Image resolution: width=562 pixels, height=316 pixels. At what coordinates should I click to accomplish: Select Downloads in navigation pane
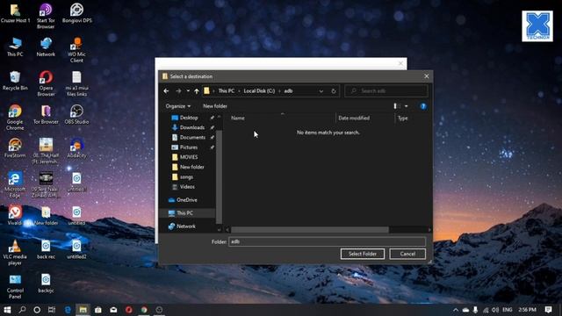pyautogui.click(x=192, y=127)
